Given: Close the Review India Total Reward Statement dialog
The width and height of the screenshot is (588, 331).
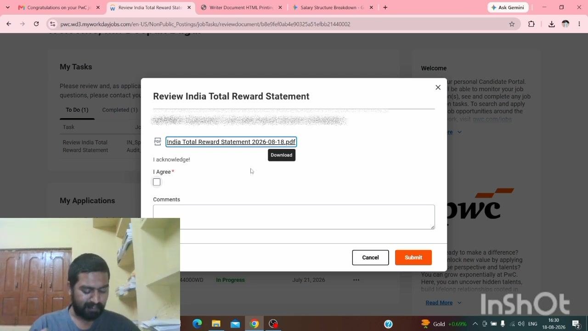Looking at the screenshot, I should click(438, 87).
